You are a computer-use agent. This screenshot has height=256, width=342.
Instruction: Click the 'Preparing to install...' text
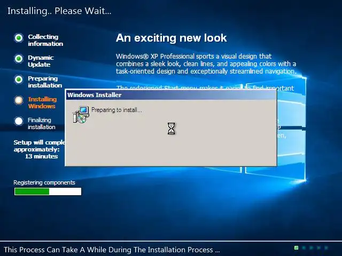pyautogui.click(x=116, y=110)
